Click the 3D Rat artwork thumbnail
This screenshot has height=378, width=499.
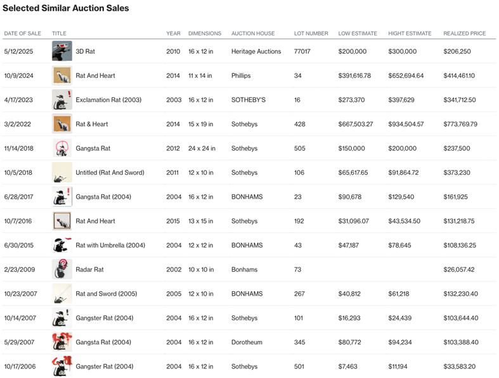point(62,51)
